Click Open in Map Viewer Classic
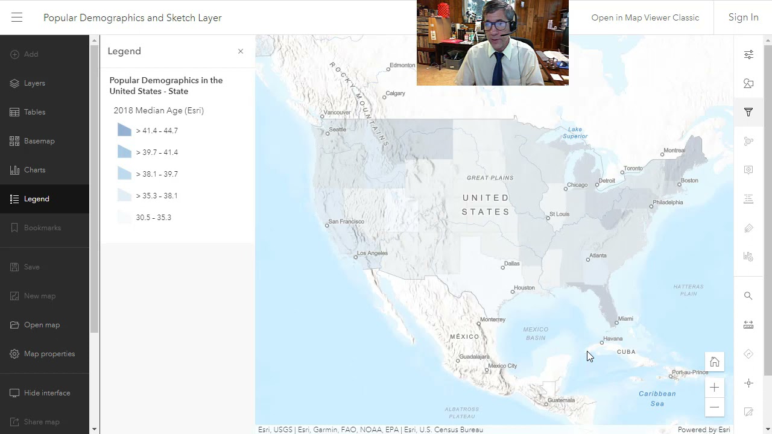 645,17
